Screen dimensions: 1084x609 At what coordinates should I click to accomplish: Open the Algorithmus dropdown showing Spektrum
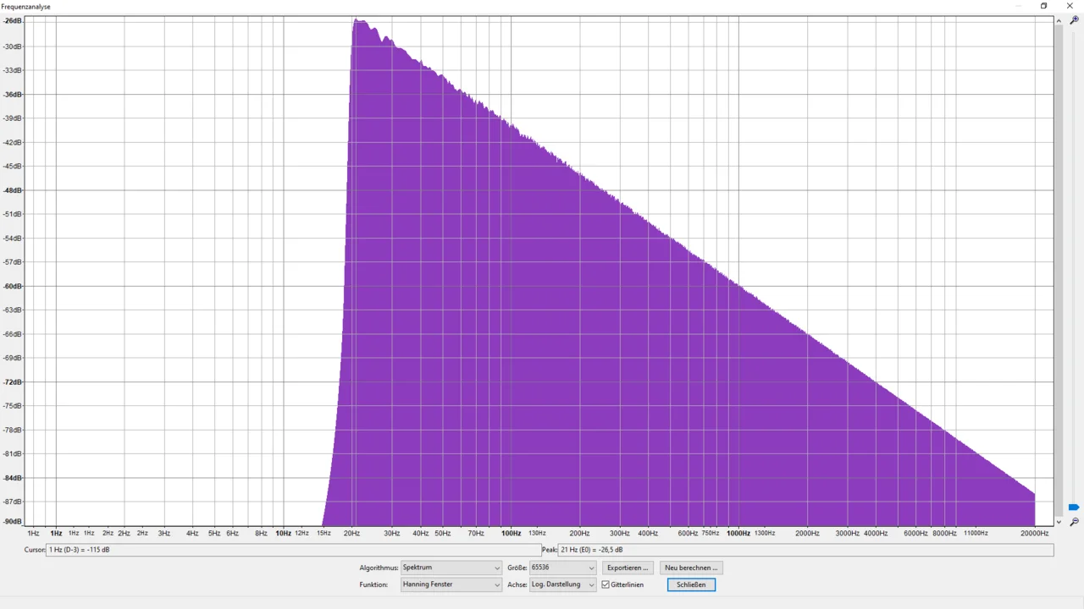coord(451,568)
